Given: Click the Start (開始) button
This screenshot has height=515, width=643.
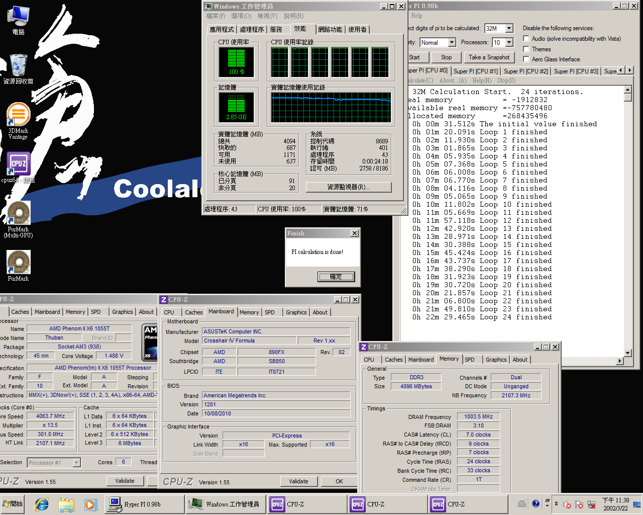Looking at the screenshot, I should (13, 504).
